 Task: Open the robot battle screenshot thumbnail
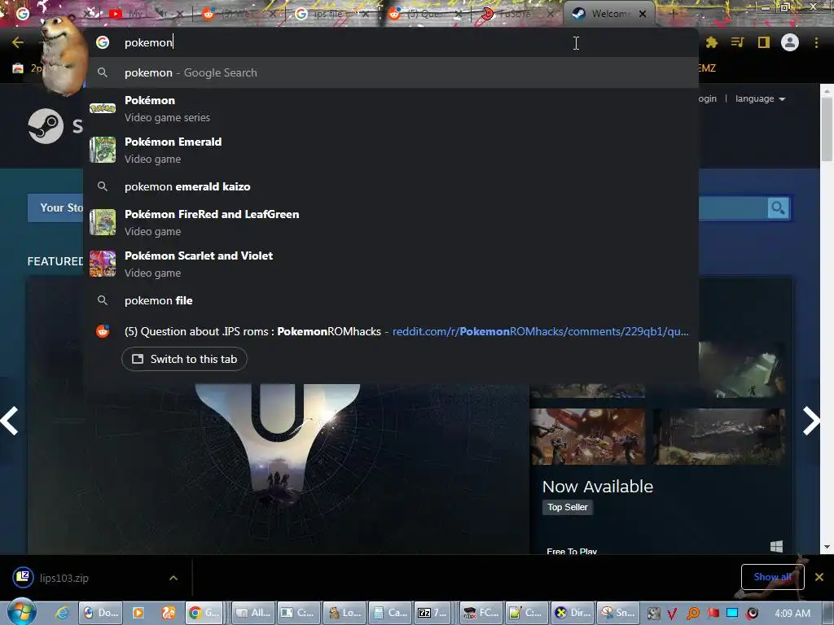[588, 437]
